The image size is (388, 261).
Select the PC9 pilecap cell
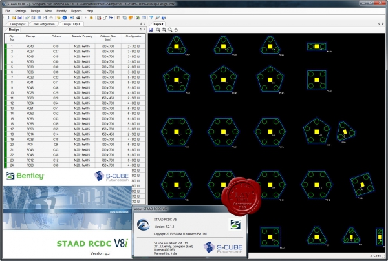pyautogui.click(x=30, y=145)
